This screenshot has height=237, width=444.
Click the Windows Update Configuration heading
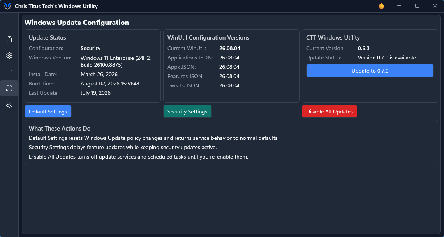coord(77,22)
